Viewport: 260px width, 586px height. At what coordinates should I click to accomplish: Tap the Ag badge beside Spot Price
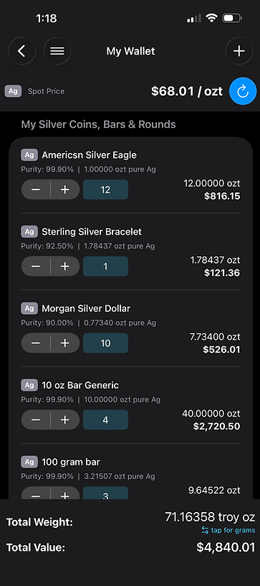click(13, 91)
